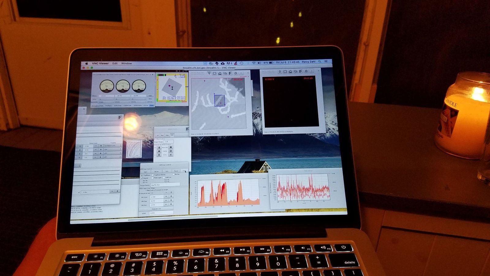The height and width of the screenshot is (276, 490).
Task: Open the dropdown arrow in the black scan window toolbar
Action: pyautogui.click(x=311, y=71)
